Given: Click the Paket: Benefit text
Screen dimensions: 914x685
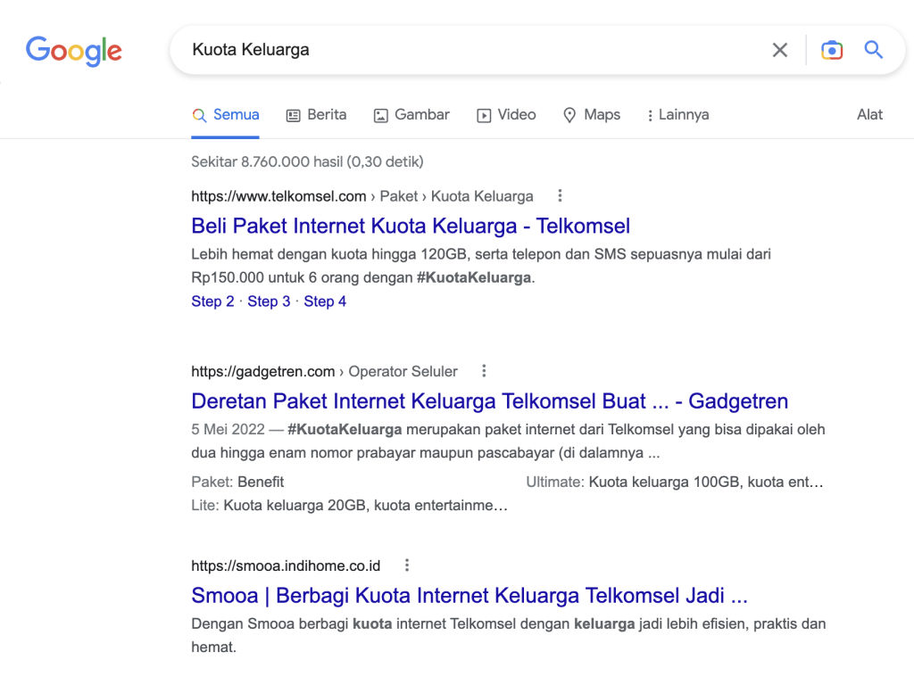Looking at the screenshot, I should coord(237,482).
